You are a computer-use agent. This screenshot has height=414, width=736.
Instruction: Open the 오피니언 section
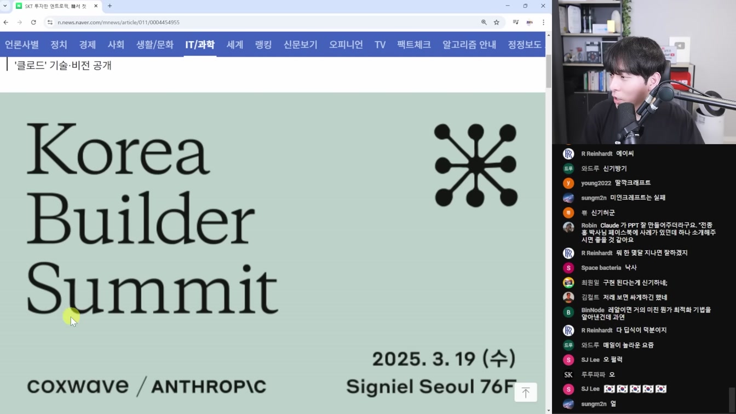pyautogui.click(x=346, y=45)
